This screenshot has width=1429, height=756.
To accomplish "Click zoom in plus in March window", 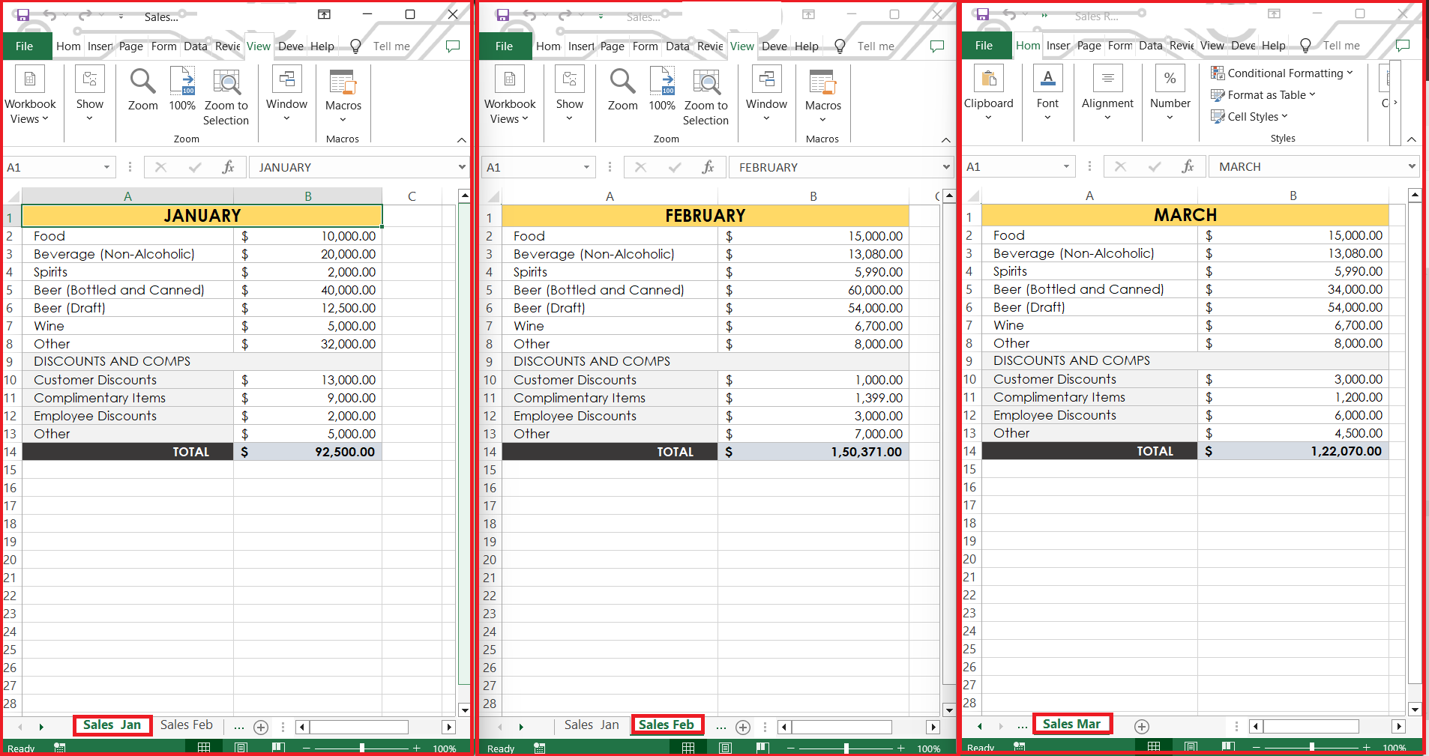I will pos(1367,747).
